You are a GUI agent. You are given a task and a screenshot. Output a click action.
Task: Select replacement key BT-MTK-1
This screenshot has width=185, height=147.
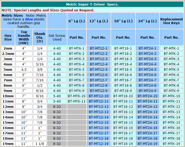(171, 48)
